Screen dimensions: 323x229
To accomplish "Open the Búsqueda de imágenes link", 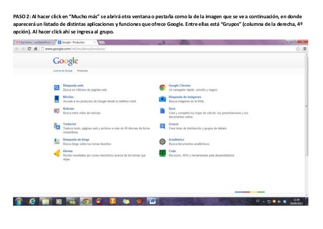I will pyautogui.click(x=185, y=97).
